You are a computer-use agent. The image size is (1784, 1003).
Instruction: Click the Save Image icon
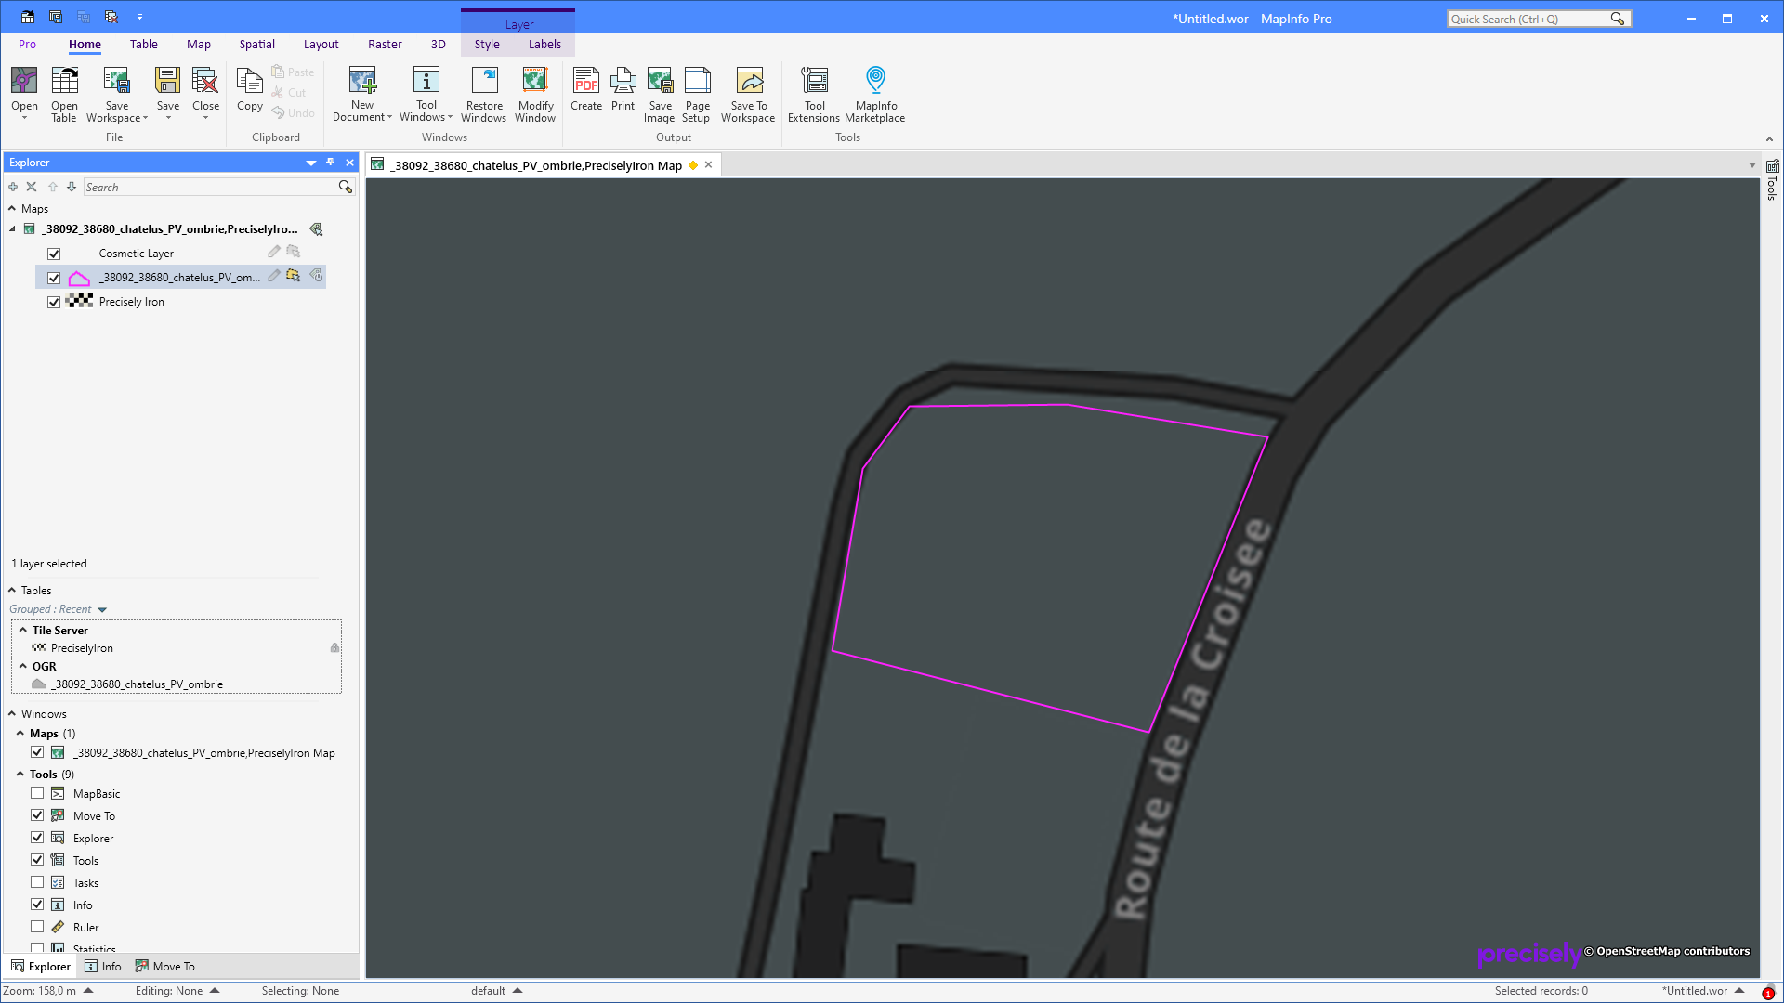660,93
